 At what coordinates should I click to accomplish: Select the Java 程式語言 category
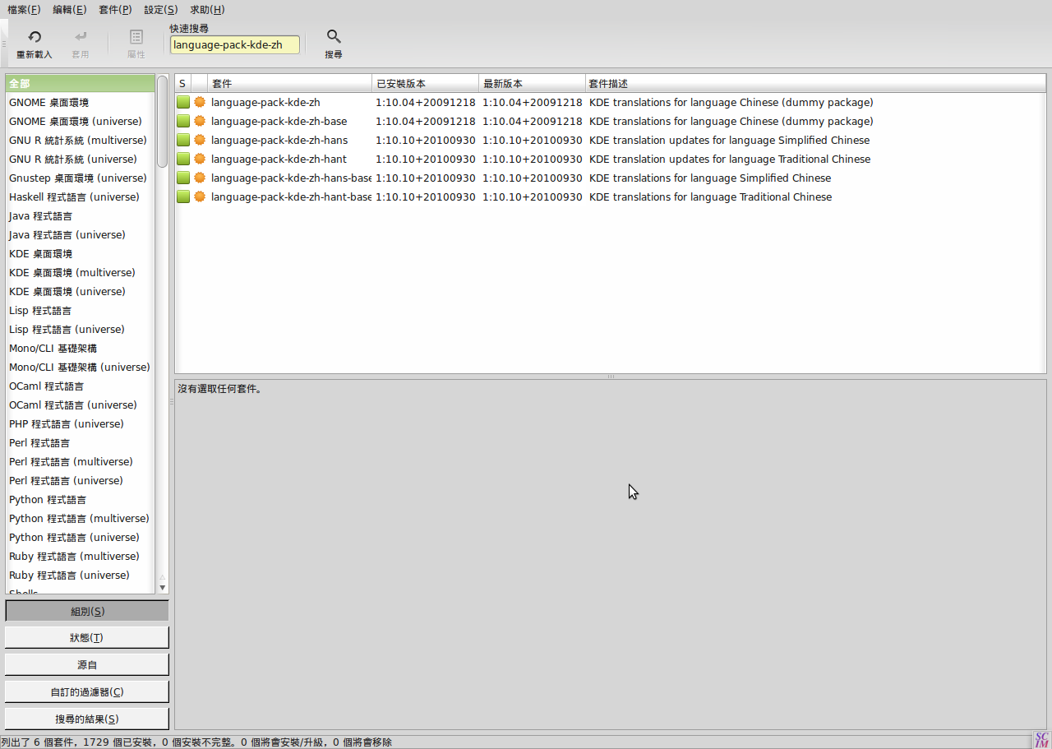80,216
